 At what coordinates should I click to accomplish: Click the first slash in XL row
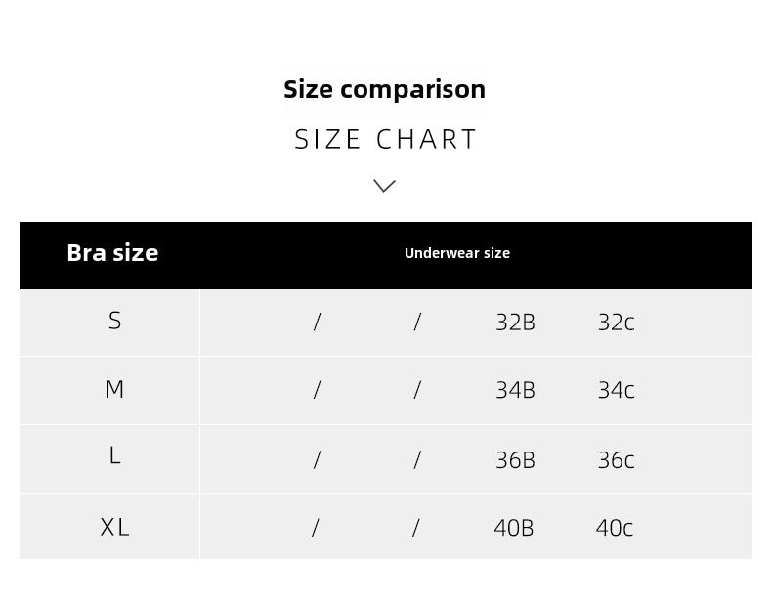(315, 528)
